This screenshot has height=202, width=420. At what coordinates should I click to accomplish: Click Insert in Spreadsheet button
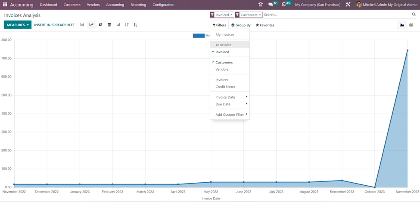54,25
